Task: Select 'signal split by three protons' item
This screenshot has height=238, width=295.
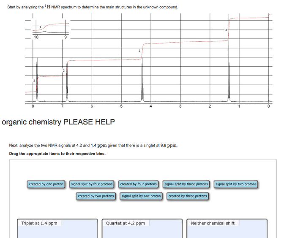Action: pos(186,184)
